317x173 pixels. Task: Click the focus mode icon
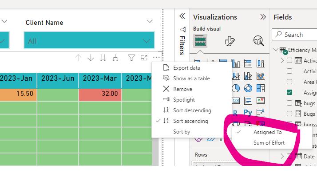144,58
